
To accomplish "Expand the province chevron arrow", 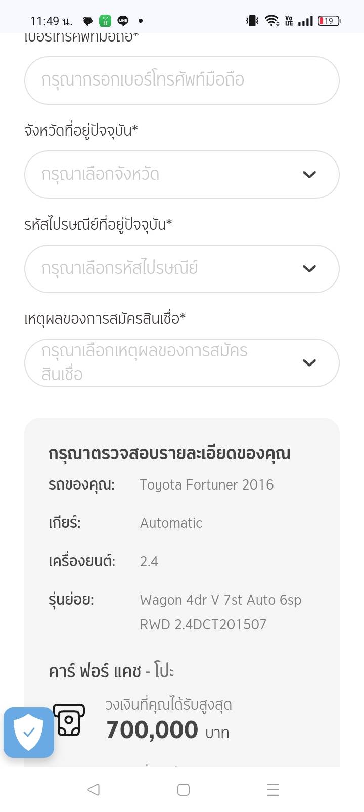I will point(309,175).
